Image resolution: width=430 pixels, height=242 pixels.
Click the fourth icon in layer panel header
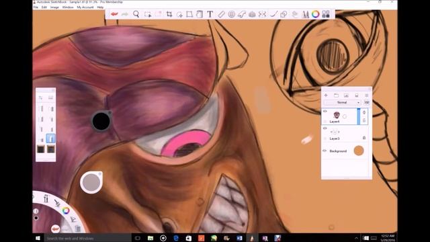tap(357, 95)
